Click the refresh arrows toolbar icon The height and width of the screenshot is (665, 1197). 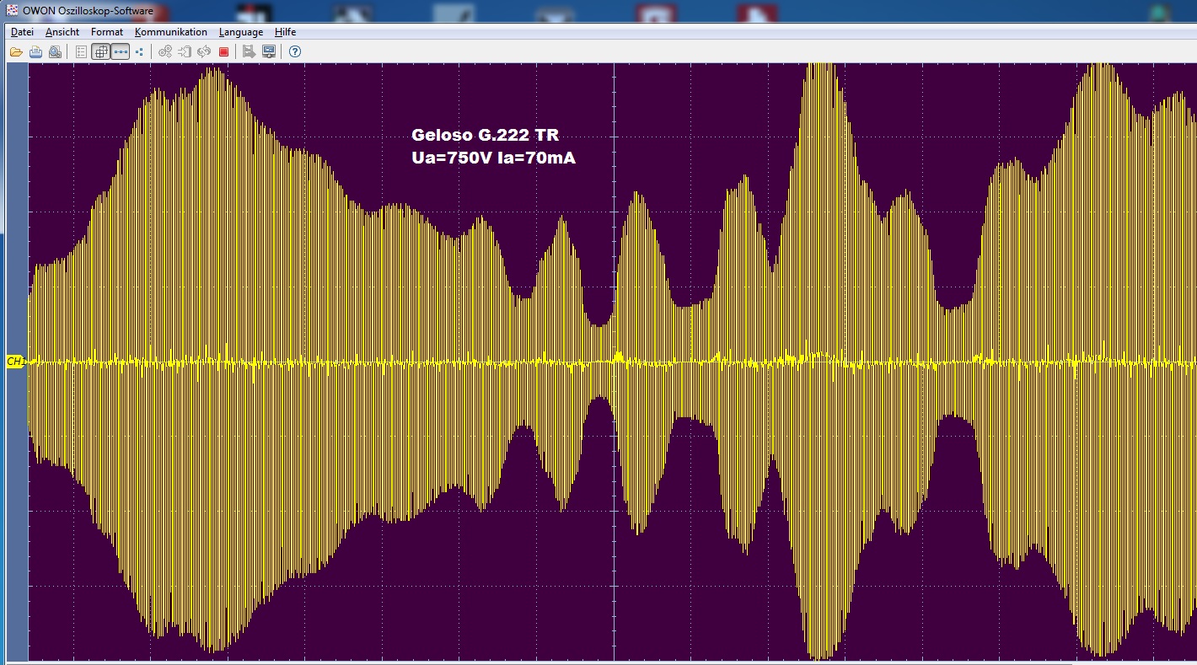204,52
